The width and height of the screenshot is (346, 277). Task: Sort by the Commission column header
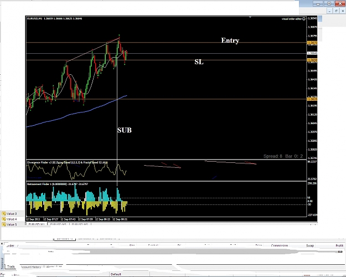coord(280,245)
